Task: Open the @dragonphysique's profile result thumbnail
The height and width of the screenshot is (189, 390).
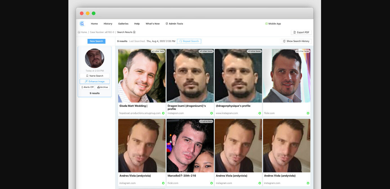Action: [238, 76]
